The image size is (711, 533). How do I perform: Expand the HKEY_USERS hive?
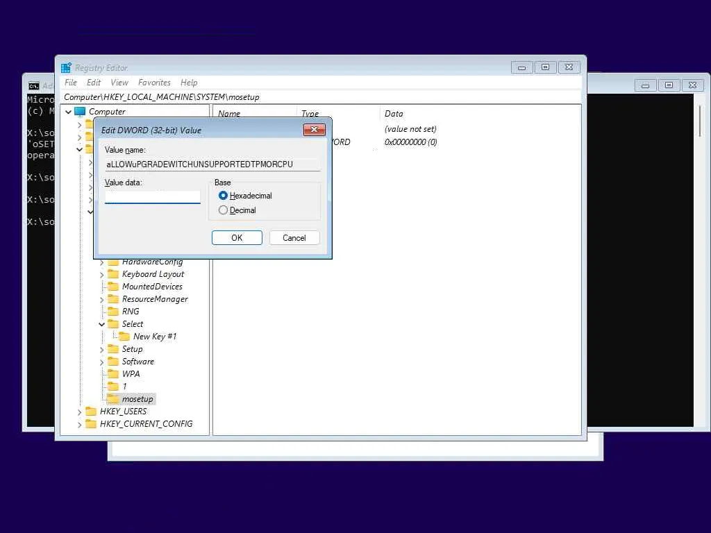pyautogui.click(x=79, y=412)
